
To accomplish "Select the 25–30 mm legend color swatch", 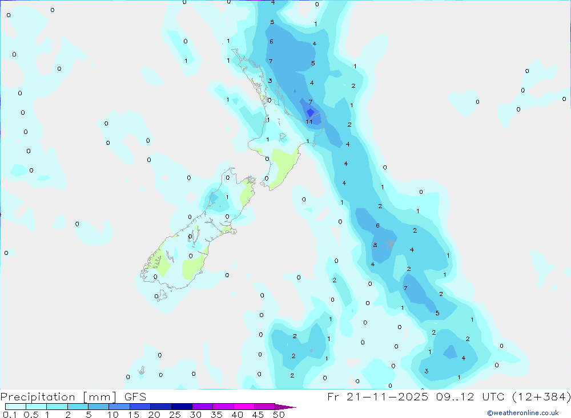I will [182, 407].
